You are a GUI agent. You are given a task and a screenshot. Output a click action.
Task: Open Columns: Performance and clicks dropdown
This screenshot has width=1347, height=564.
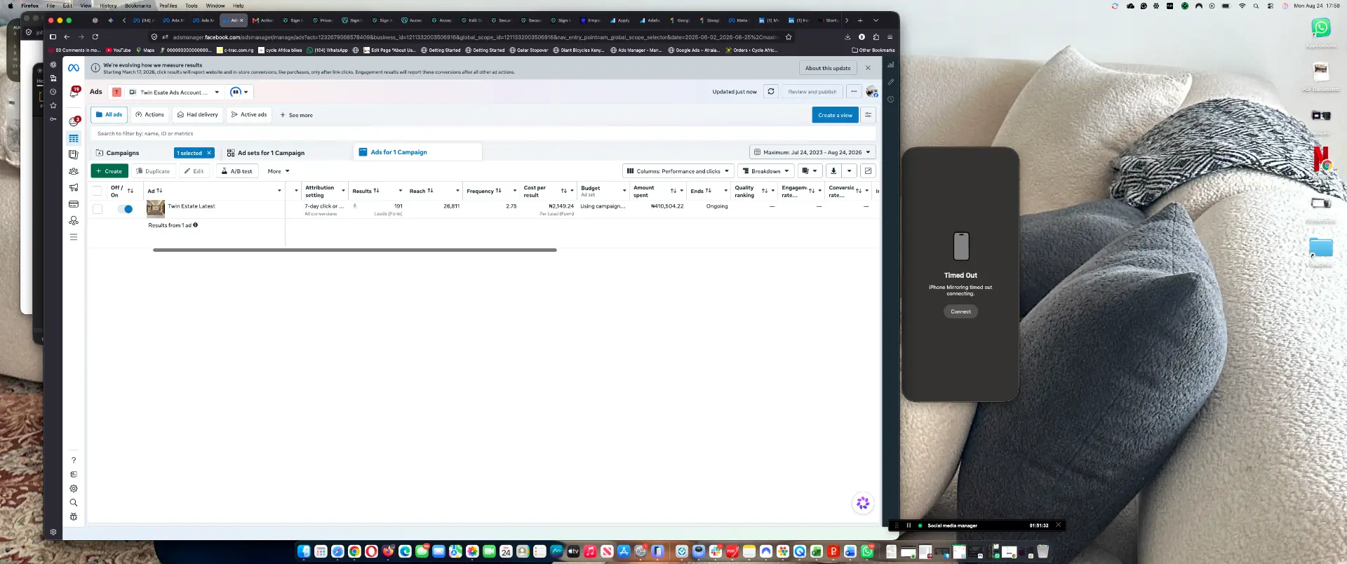678,171
